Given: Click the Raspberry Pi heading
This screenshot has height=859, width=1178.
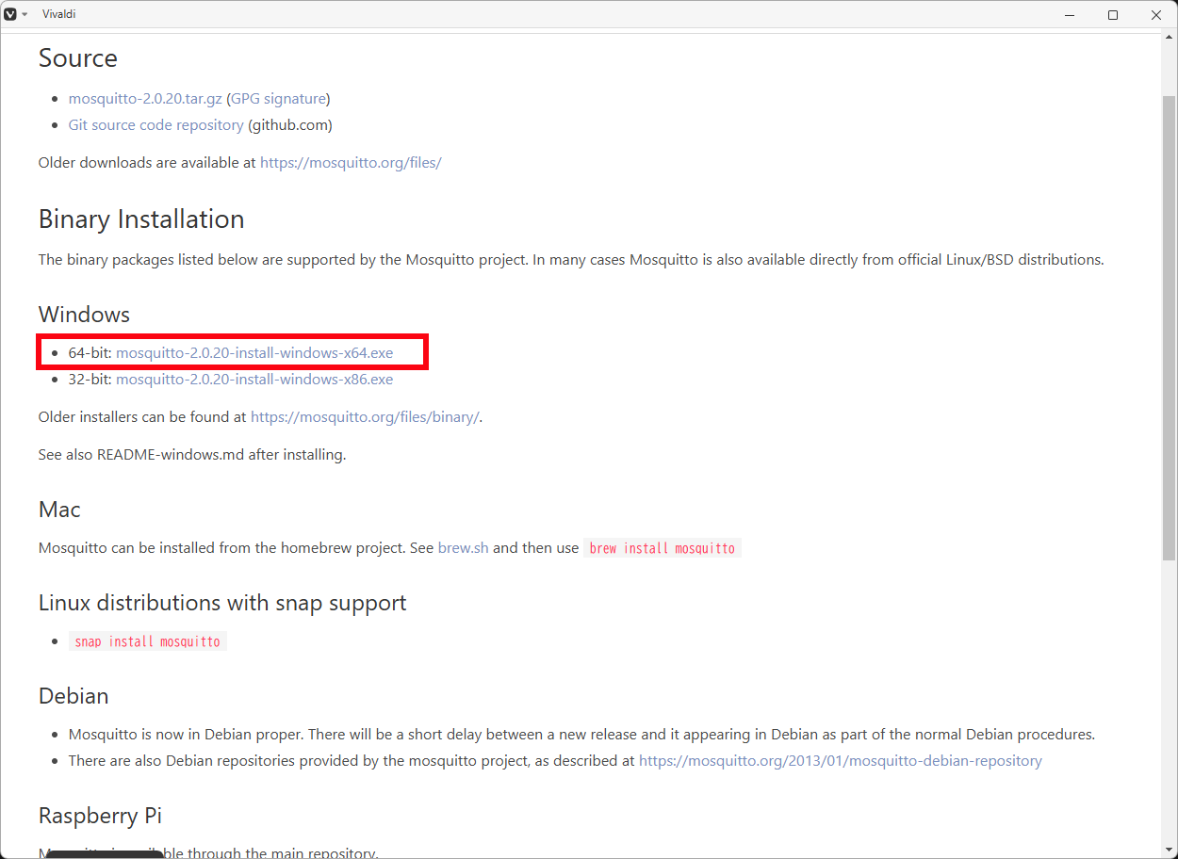Looking at the screenshot, I should point(100,816).
